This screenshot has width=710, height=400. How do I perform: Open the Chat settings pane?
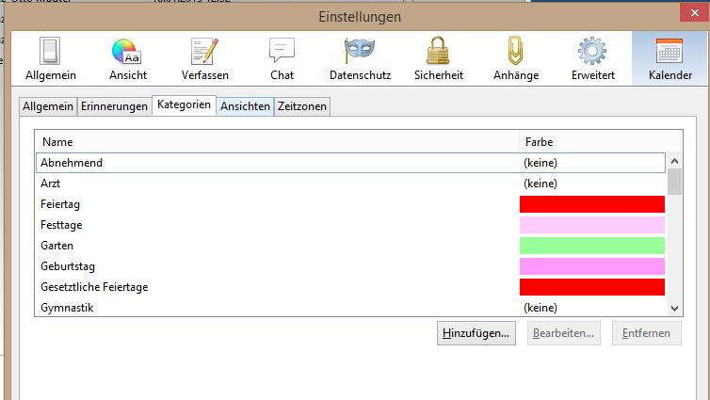(282, 58)
